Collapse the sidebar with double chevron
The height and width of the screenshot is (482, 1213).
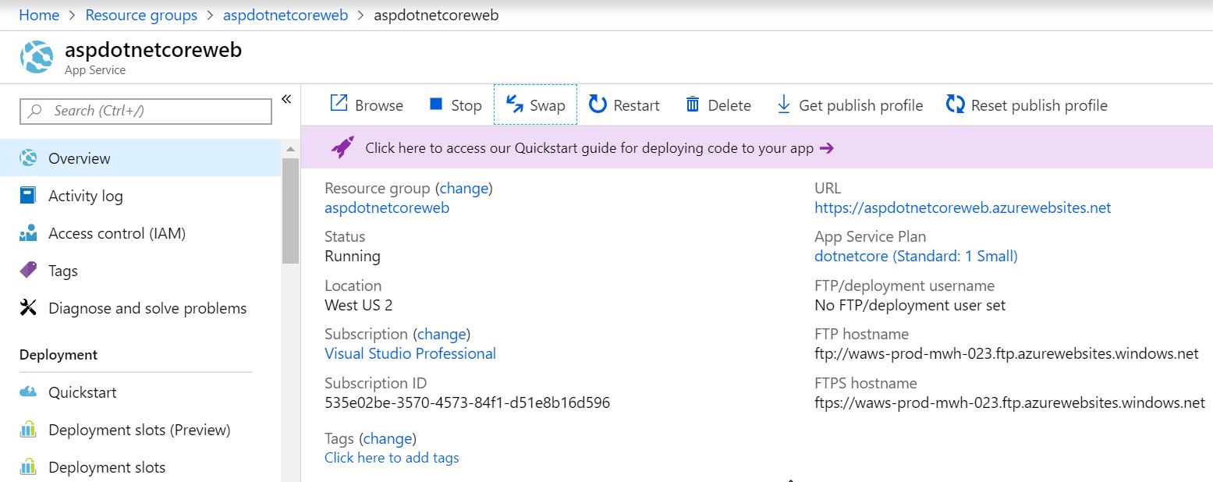click(286, 99)
